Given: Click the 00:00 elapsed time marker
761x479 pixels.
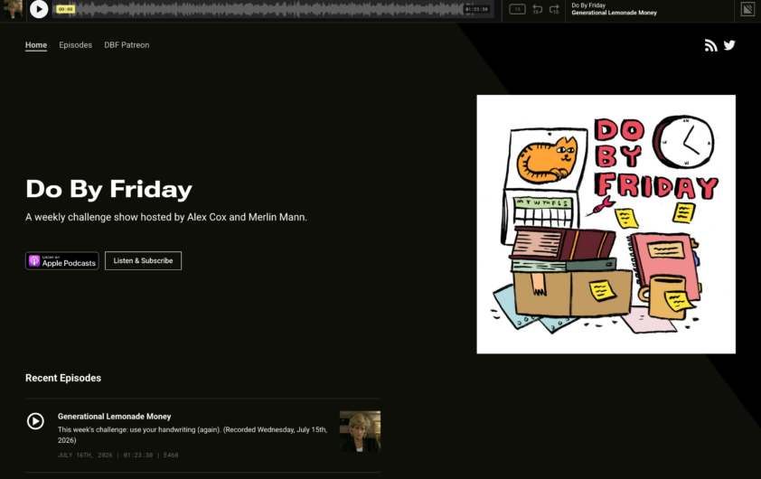Looking at the screenshot, I should (x=65, y=9).
